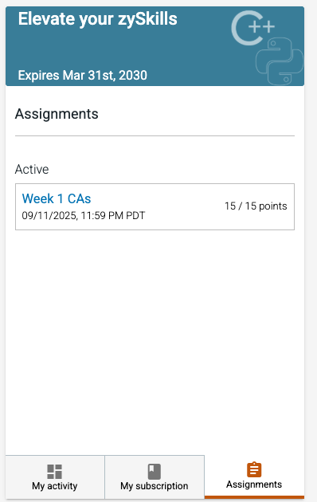Open the My subscription tab label
Screen dimensions: 317x502
coord(155,486)
